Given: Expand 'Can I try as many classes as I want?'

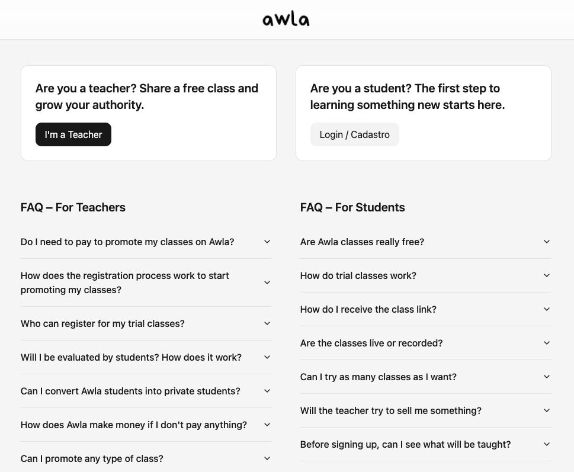Looking at the screenshot, I should 378,377.
